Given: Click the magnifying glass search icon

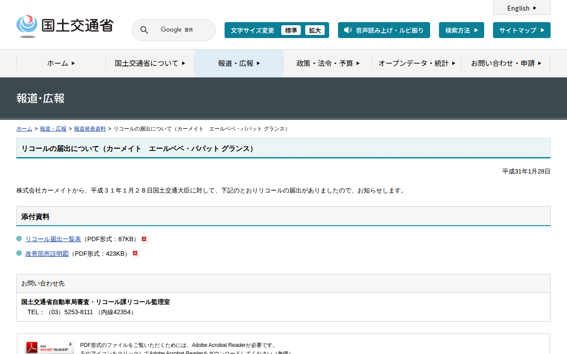Looking at the screenshot, I should 144,30.
